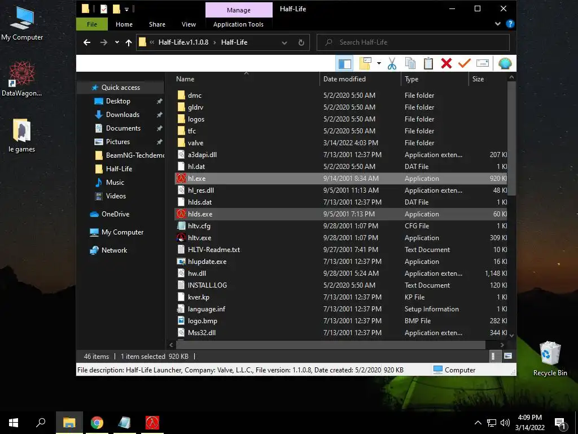578x434 pixels.
Task: Click the New folder quick access icon
Action: pyautogui.click(x=116, y=9)
